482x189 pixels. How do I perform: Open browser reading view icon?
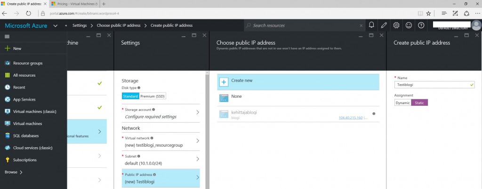click(420, 14)
